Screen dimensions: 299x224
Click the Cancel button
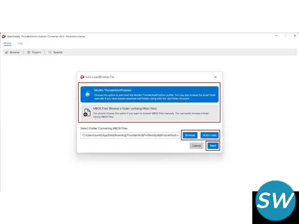197,146
